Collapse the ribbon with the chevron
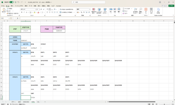 pos(173,15)
